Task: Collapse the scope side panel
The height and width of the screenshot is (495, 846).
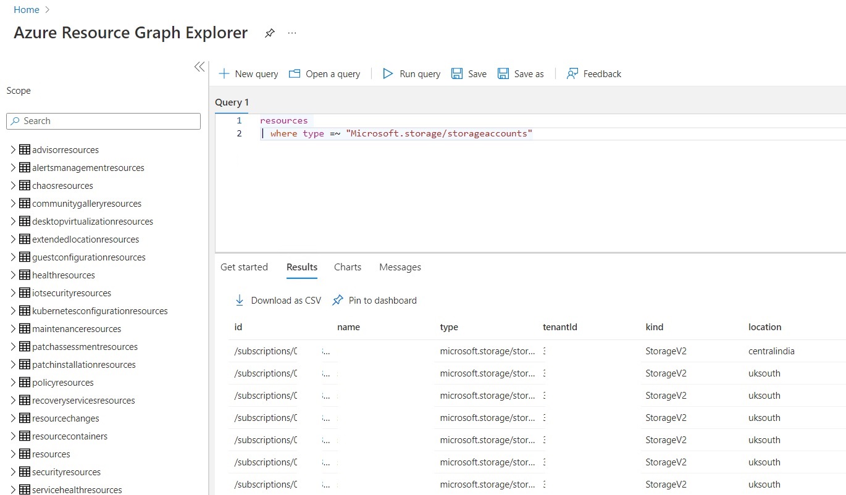Action: tap(199, 67)
